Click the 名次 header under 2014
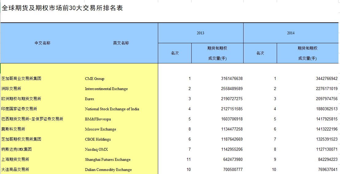The width and height of the screenshot is (340, 174). click(260, 53)
